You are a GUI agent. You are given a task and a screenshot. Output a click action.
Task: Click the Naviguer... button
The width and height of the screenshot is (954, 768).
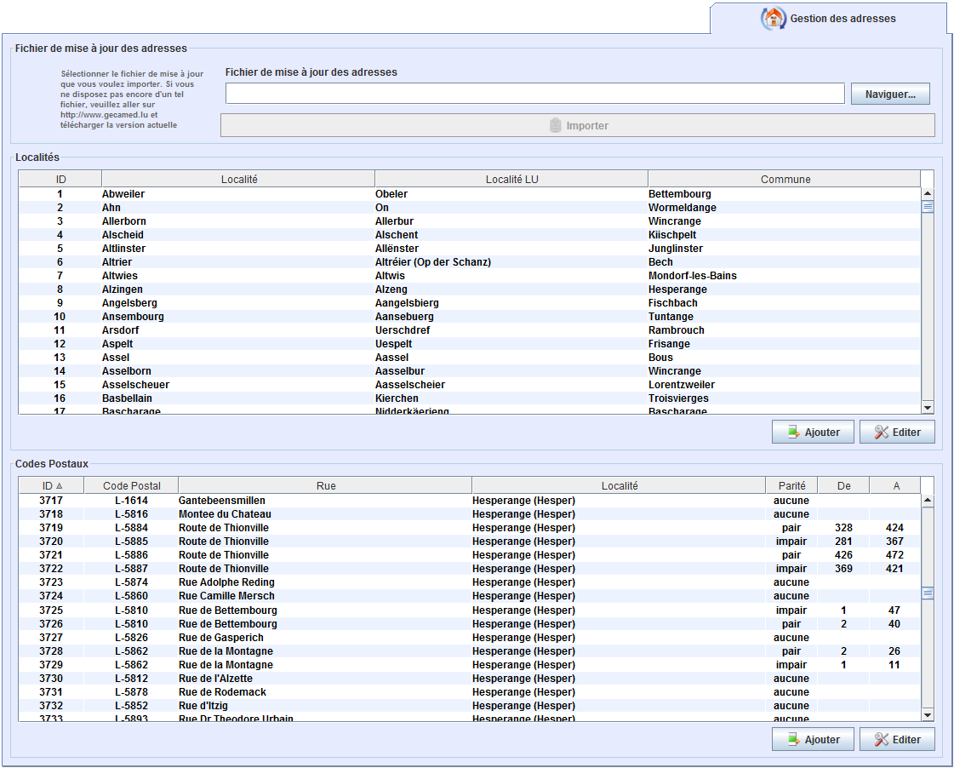pyautogui.click(x=889, y=95)
